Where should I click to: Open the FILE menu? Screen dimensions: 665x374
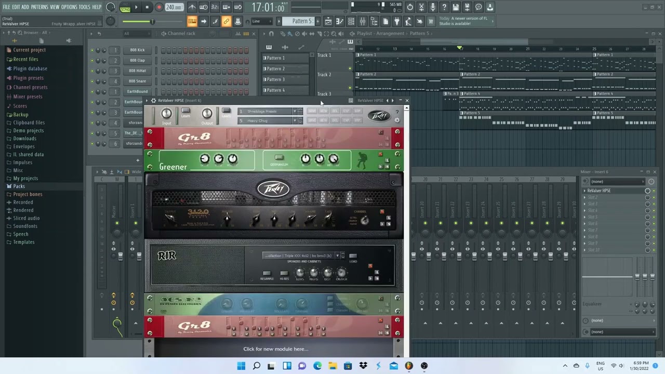click(7, 7)
